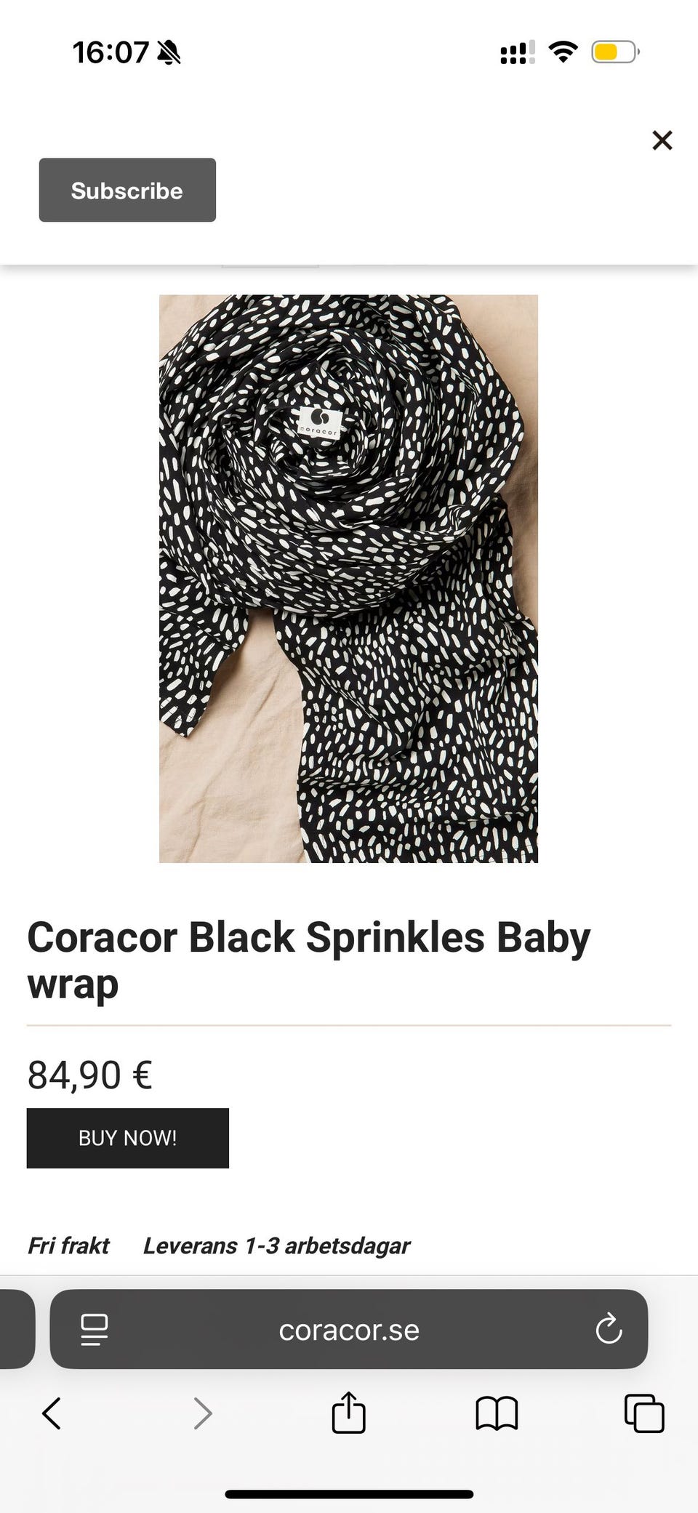This screenshot has width=698, height=1513.
Task: Tap the forward navigation arrow
Action: [203, 1414]
